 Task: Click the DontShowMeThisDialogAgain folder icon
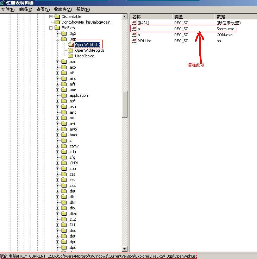tap(57, 22)
